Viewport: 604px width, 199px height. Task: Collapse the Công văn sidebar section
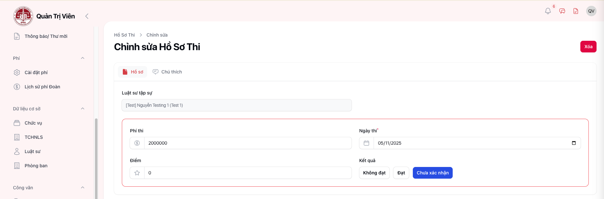pyautogui.click(x=83, y=188)
